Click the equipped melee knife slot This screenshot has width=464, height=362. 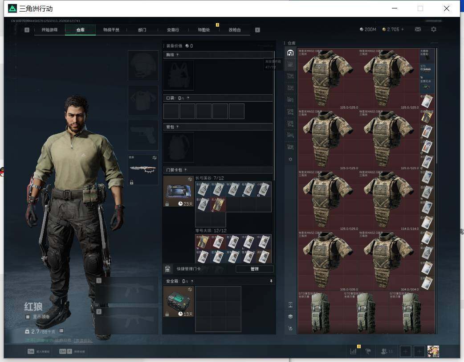coord(143,170)
